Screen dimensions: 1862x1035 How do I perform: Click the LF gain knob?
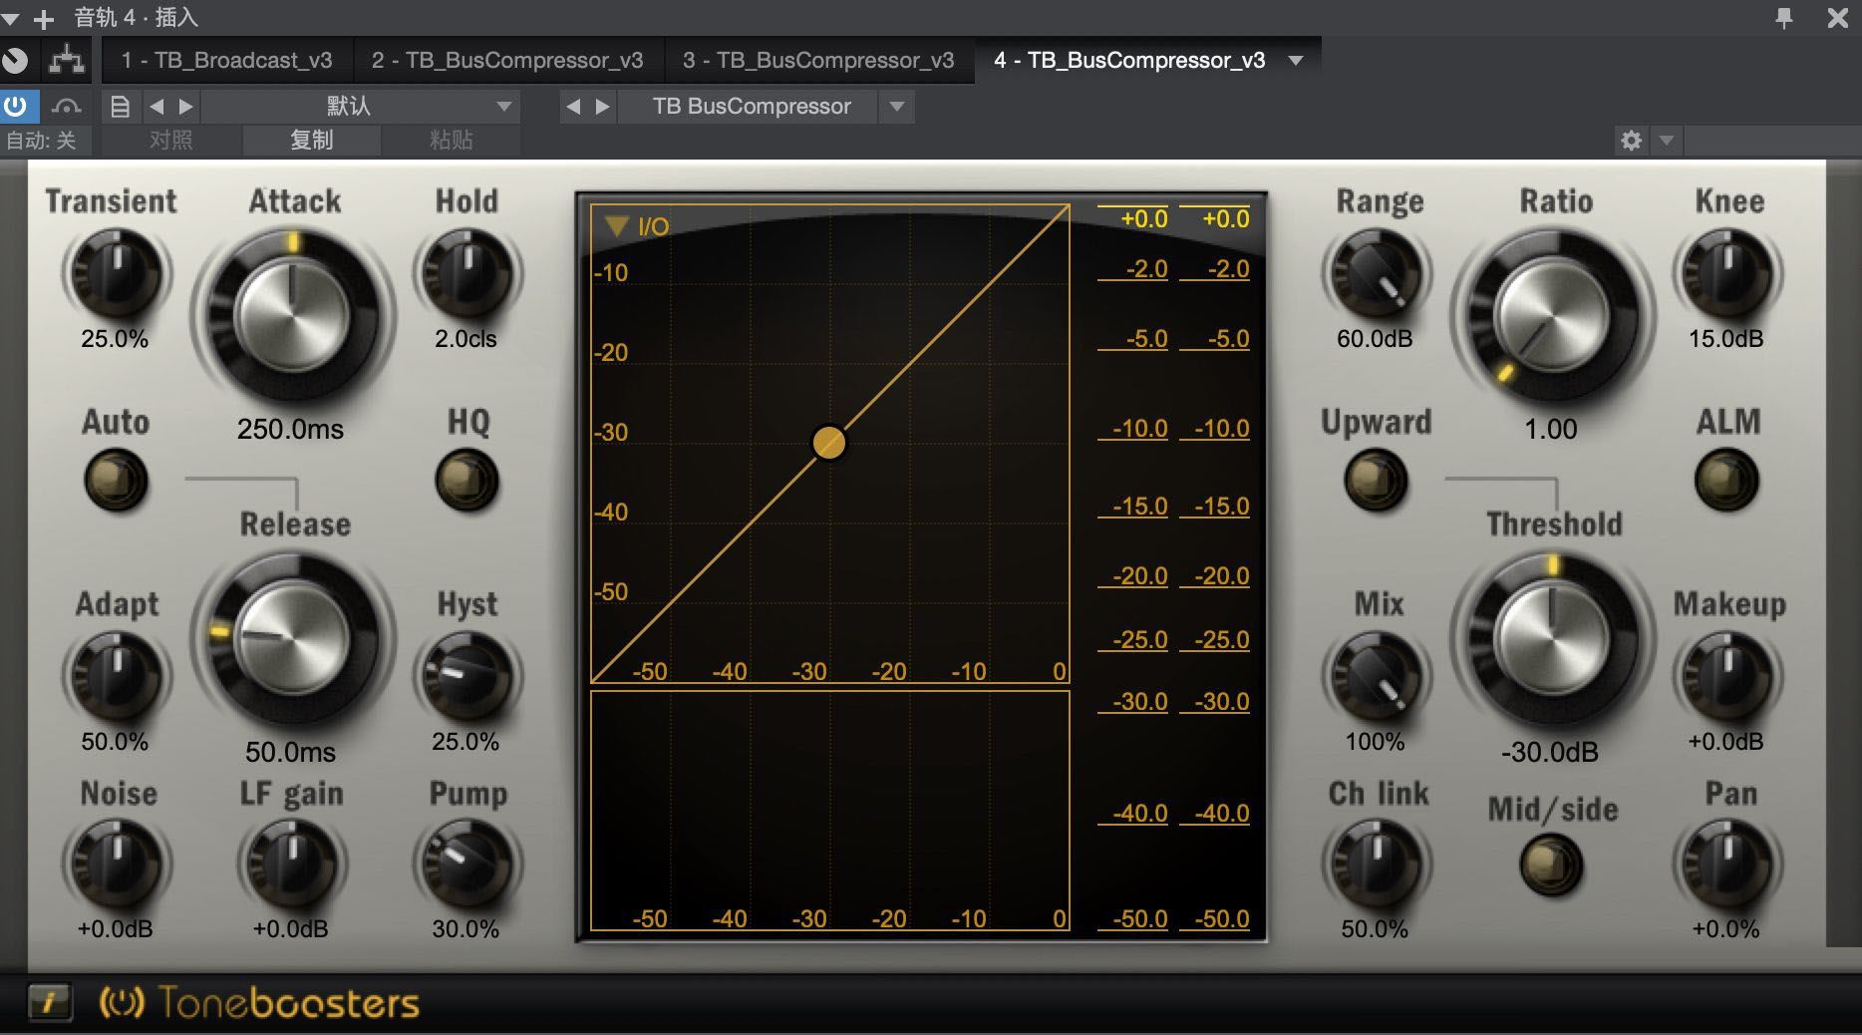(291, 863)
